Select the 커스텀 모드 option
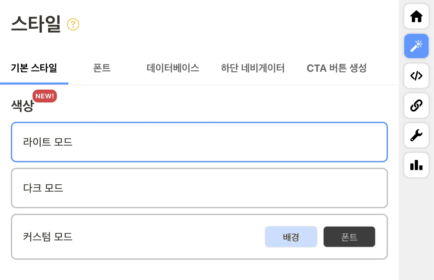This screenshot has height=280, width=434. pos(135,237)
